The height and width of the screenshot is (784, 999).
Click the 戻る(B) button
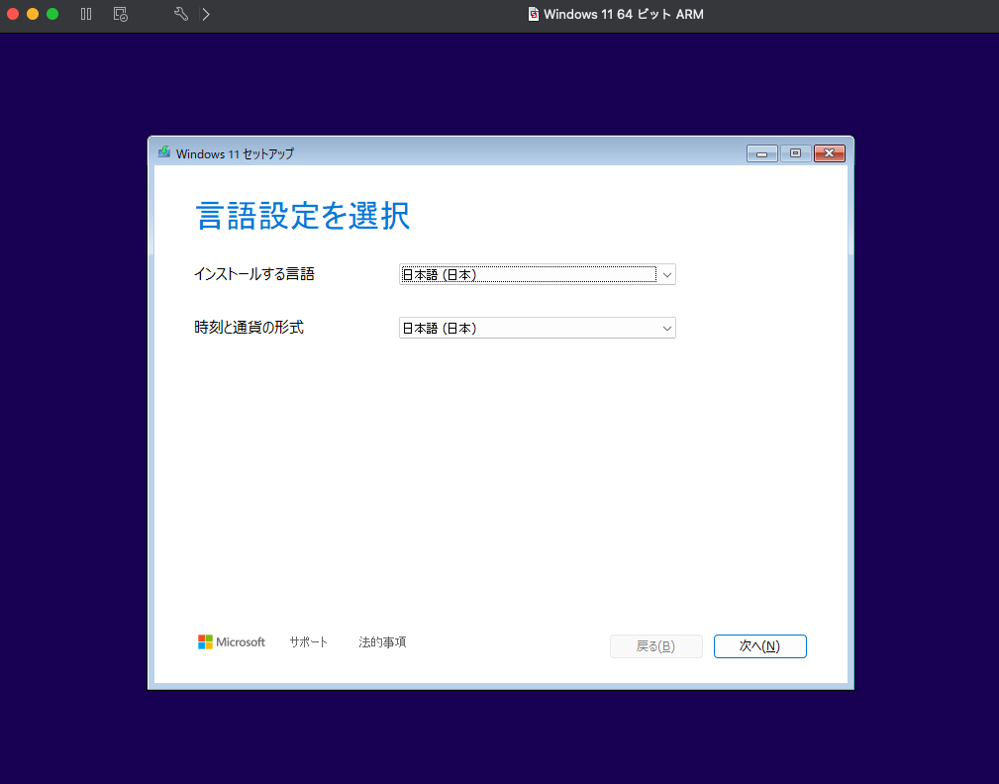(x=655, y=646)
